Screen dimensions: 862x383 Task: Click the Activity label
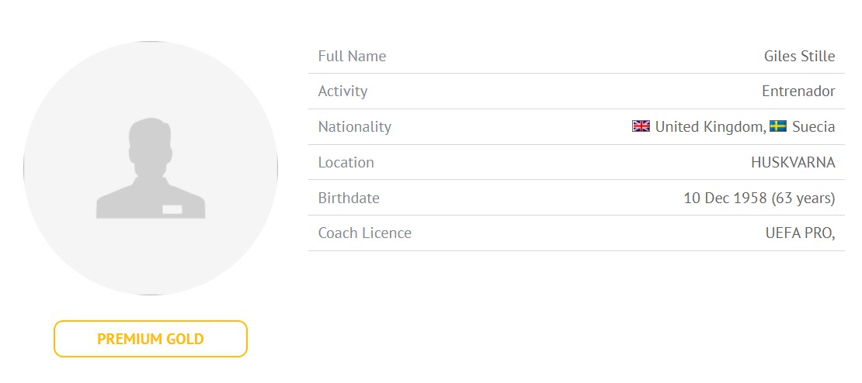point(342,91)
